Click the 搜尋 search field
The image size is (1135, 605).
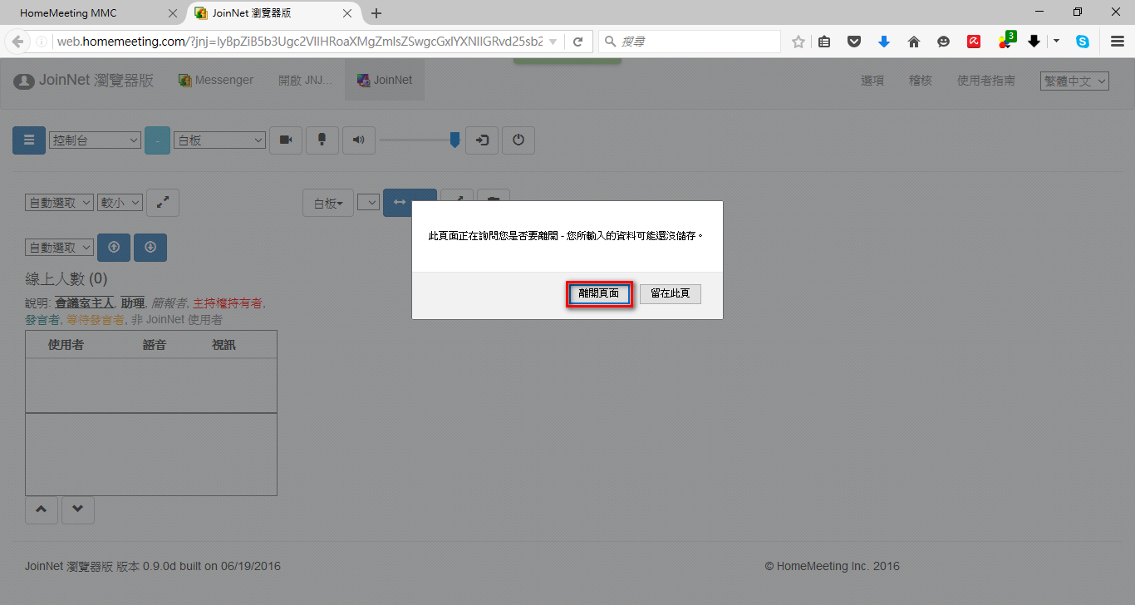click(x=690, y=42)
